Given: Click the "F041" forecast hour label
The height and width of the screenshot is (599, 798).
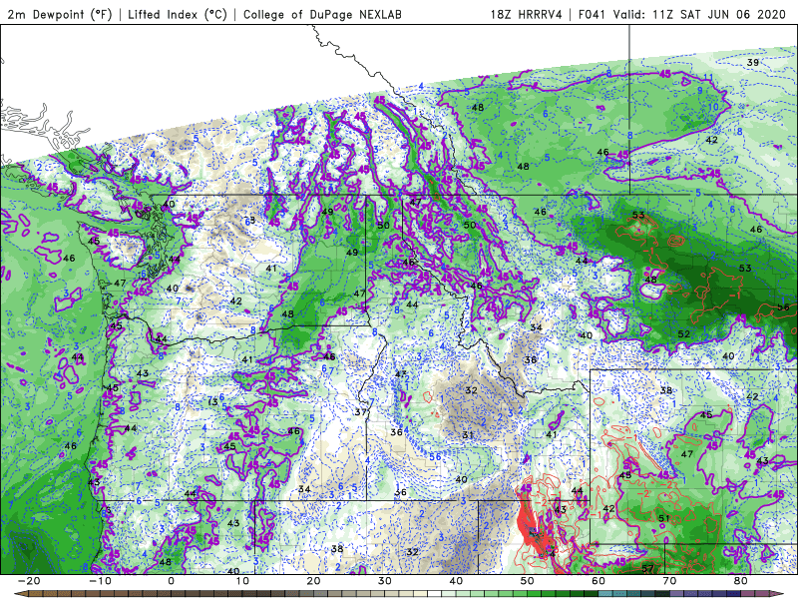Looking at the screenshot, I should point(592,14).
